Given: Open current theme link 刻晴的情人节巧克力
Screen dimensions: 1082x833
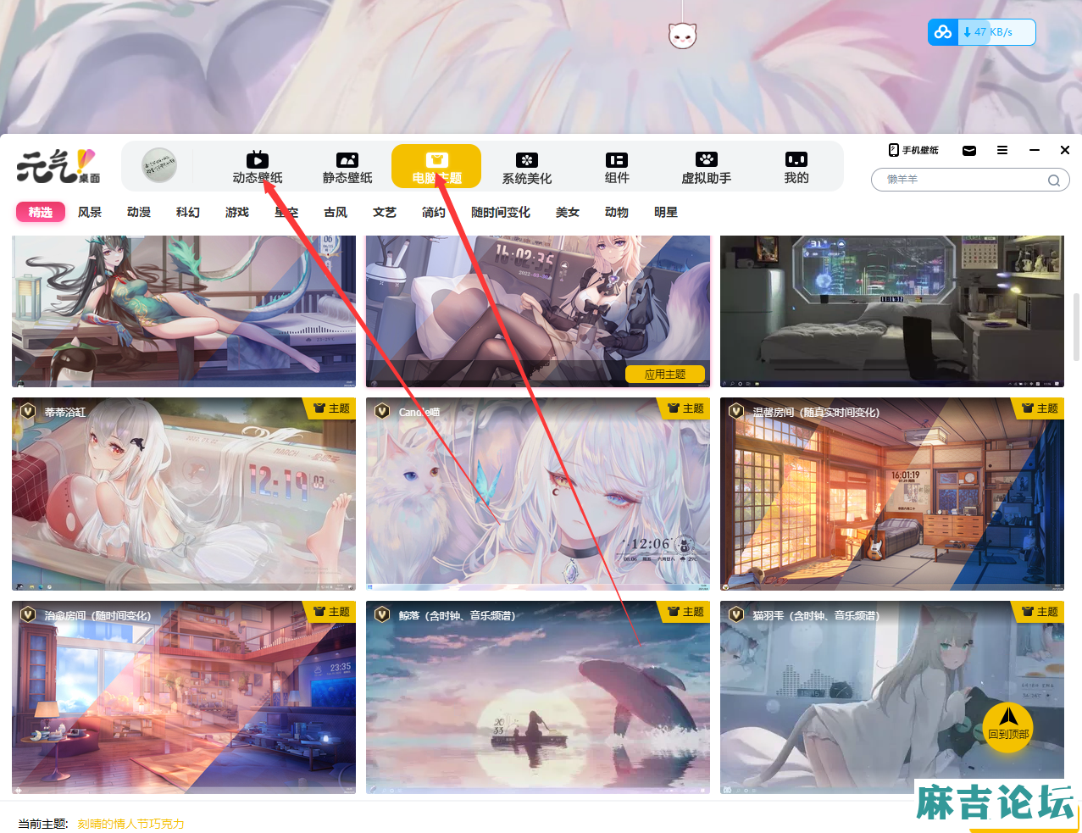Looking at the screenshot, I should tap(130, 824).
